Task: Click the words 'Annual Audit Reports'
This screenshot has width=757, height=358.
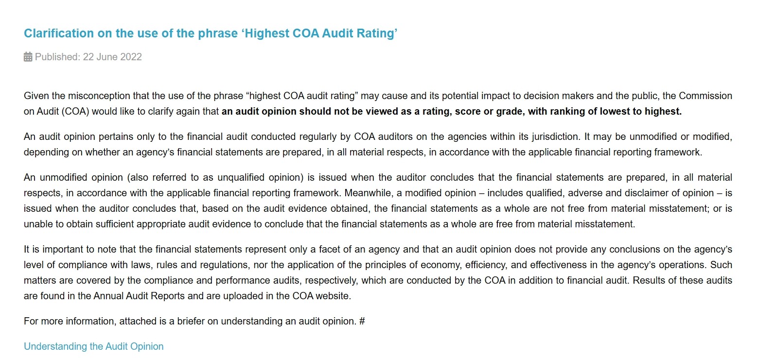Action: tap(140, 296)
